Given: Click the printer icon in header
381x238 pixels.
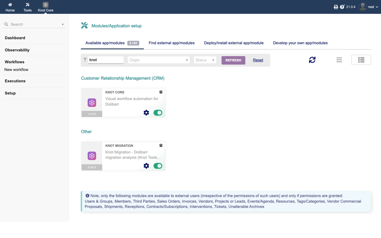Looking at the screenshot, I should 336,7.
